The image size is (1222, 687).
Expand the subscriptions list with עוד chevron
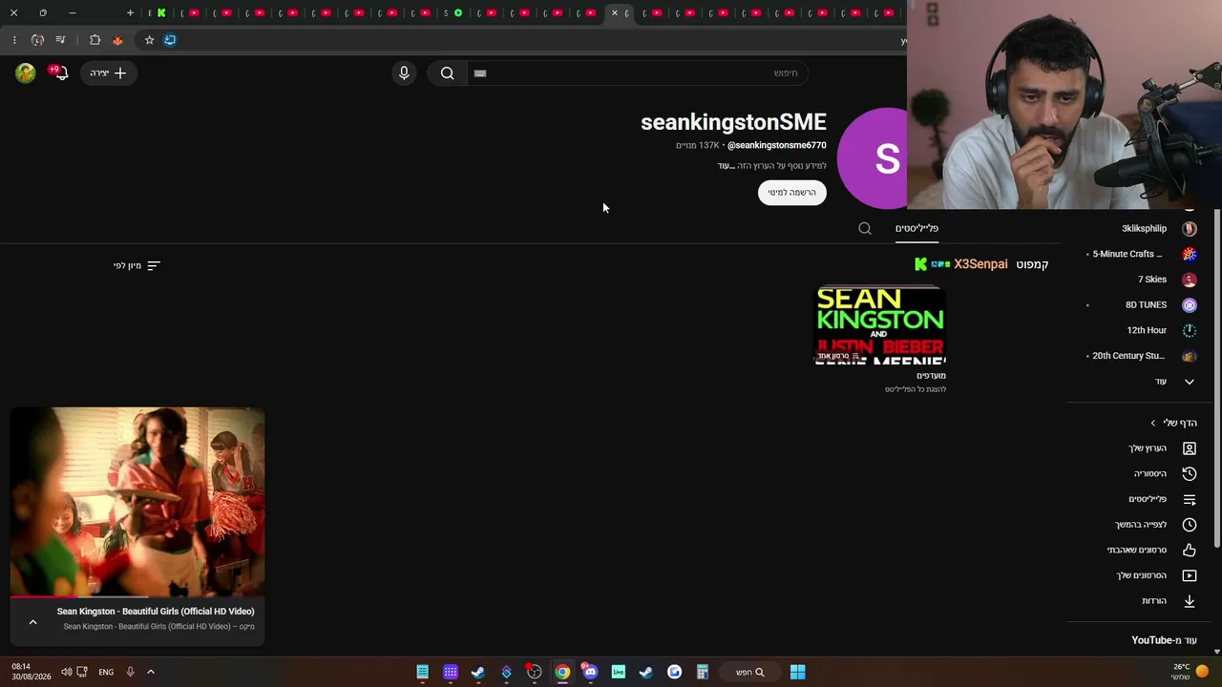(1190, 382)
